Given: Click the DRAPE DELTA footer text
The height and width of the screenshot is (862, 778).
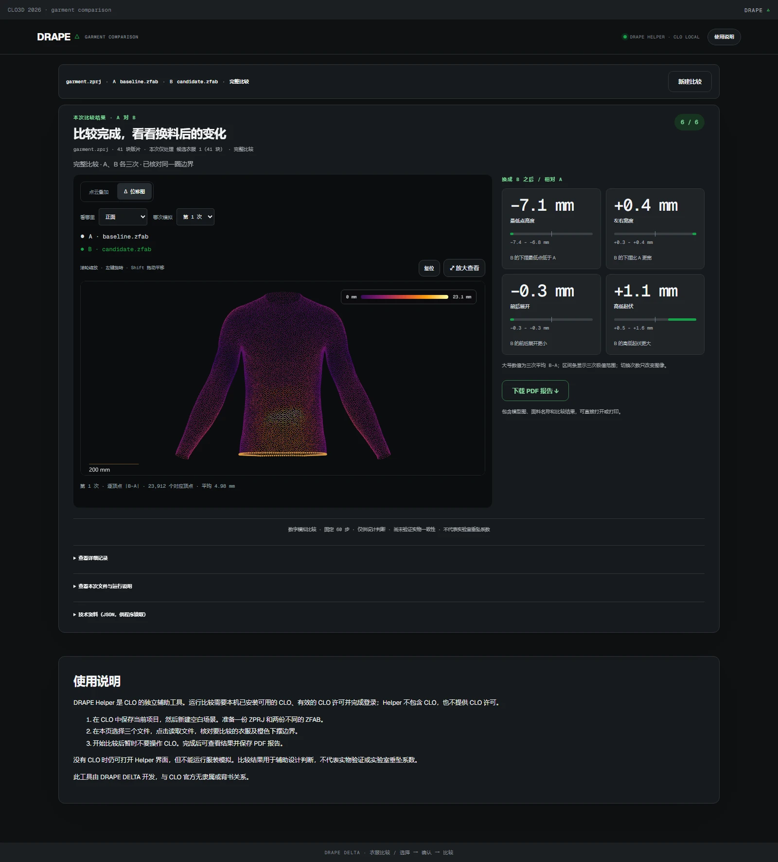Looking at the screenshot, I should (x=342, y=853).
